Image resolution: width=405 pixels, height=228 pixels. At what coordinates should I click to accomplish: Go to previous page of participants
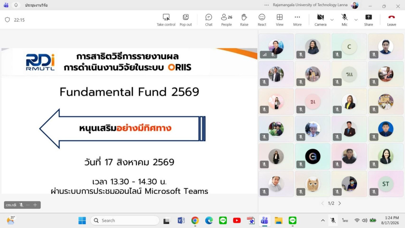[x=322, y=203]
